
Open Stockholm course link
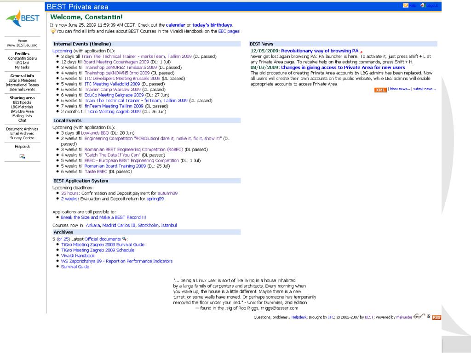pos(148,225)
